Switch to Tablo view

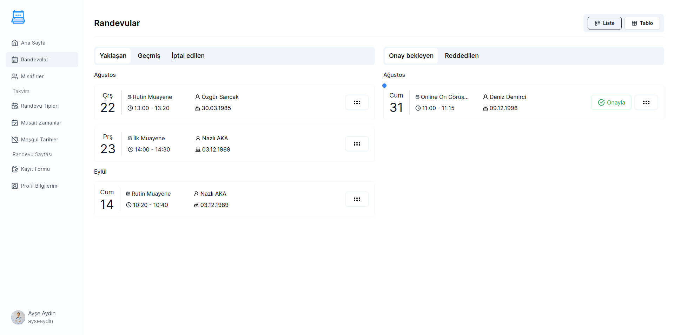(x=642, y=23)
